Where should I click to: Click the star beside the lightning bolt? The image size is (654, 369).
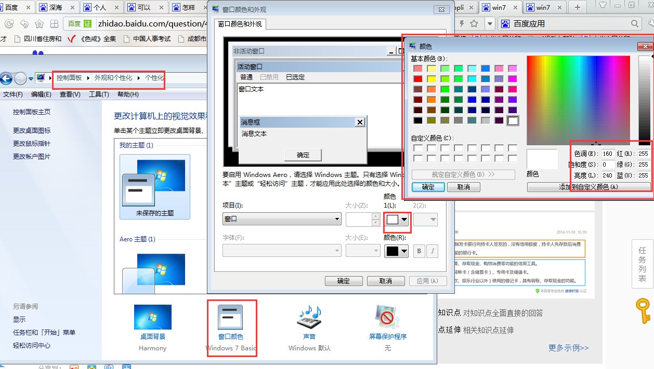[474, 23]
